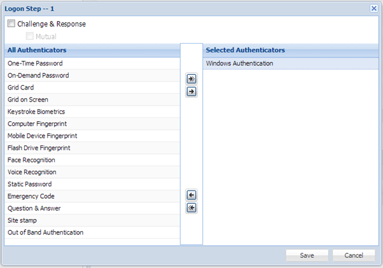
Task: Choose the On-Demand Password authenticator
Action: [x=38, y=76]
